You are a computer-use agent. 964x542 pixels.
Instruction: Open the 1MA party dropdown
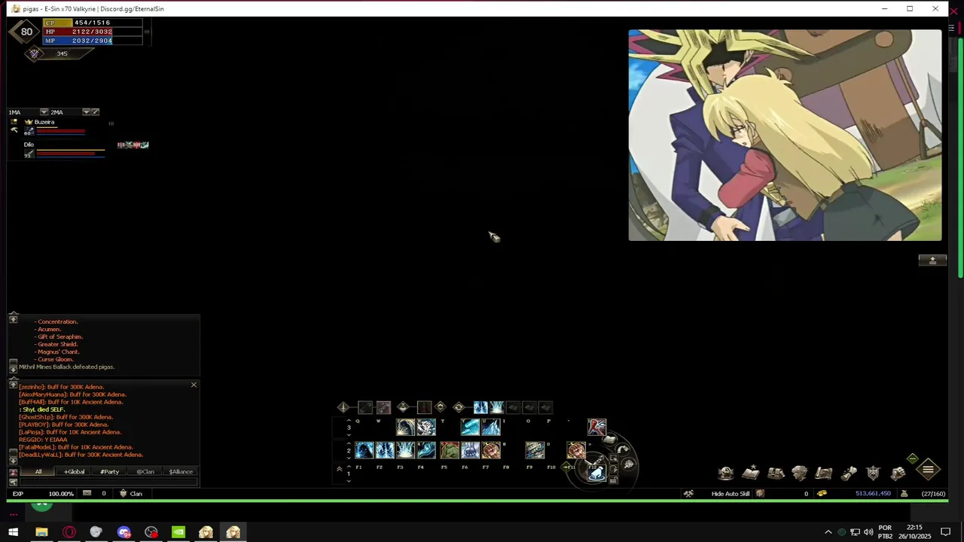pos(44,112)
